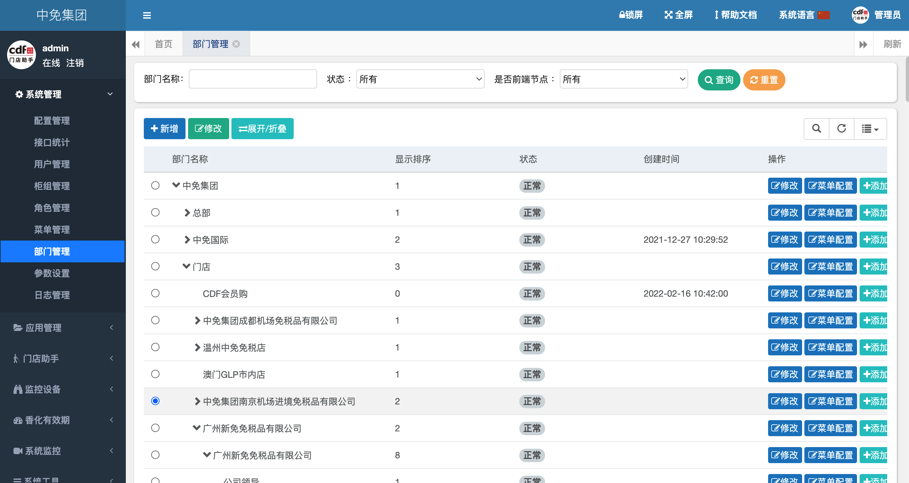Image resolution: width=909 pixels, height=483 pixels.
Task: Open 用户管理 in the sidebar menu
Action: coord(52,164)
